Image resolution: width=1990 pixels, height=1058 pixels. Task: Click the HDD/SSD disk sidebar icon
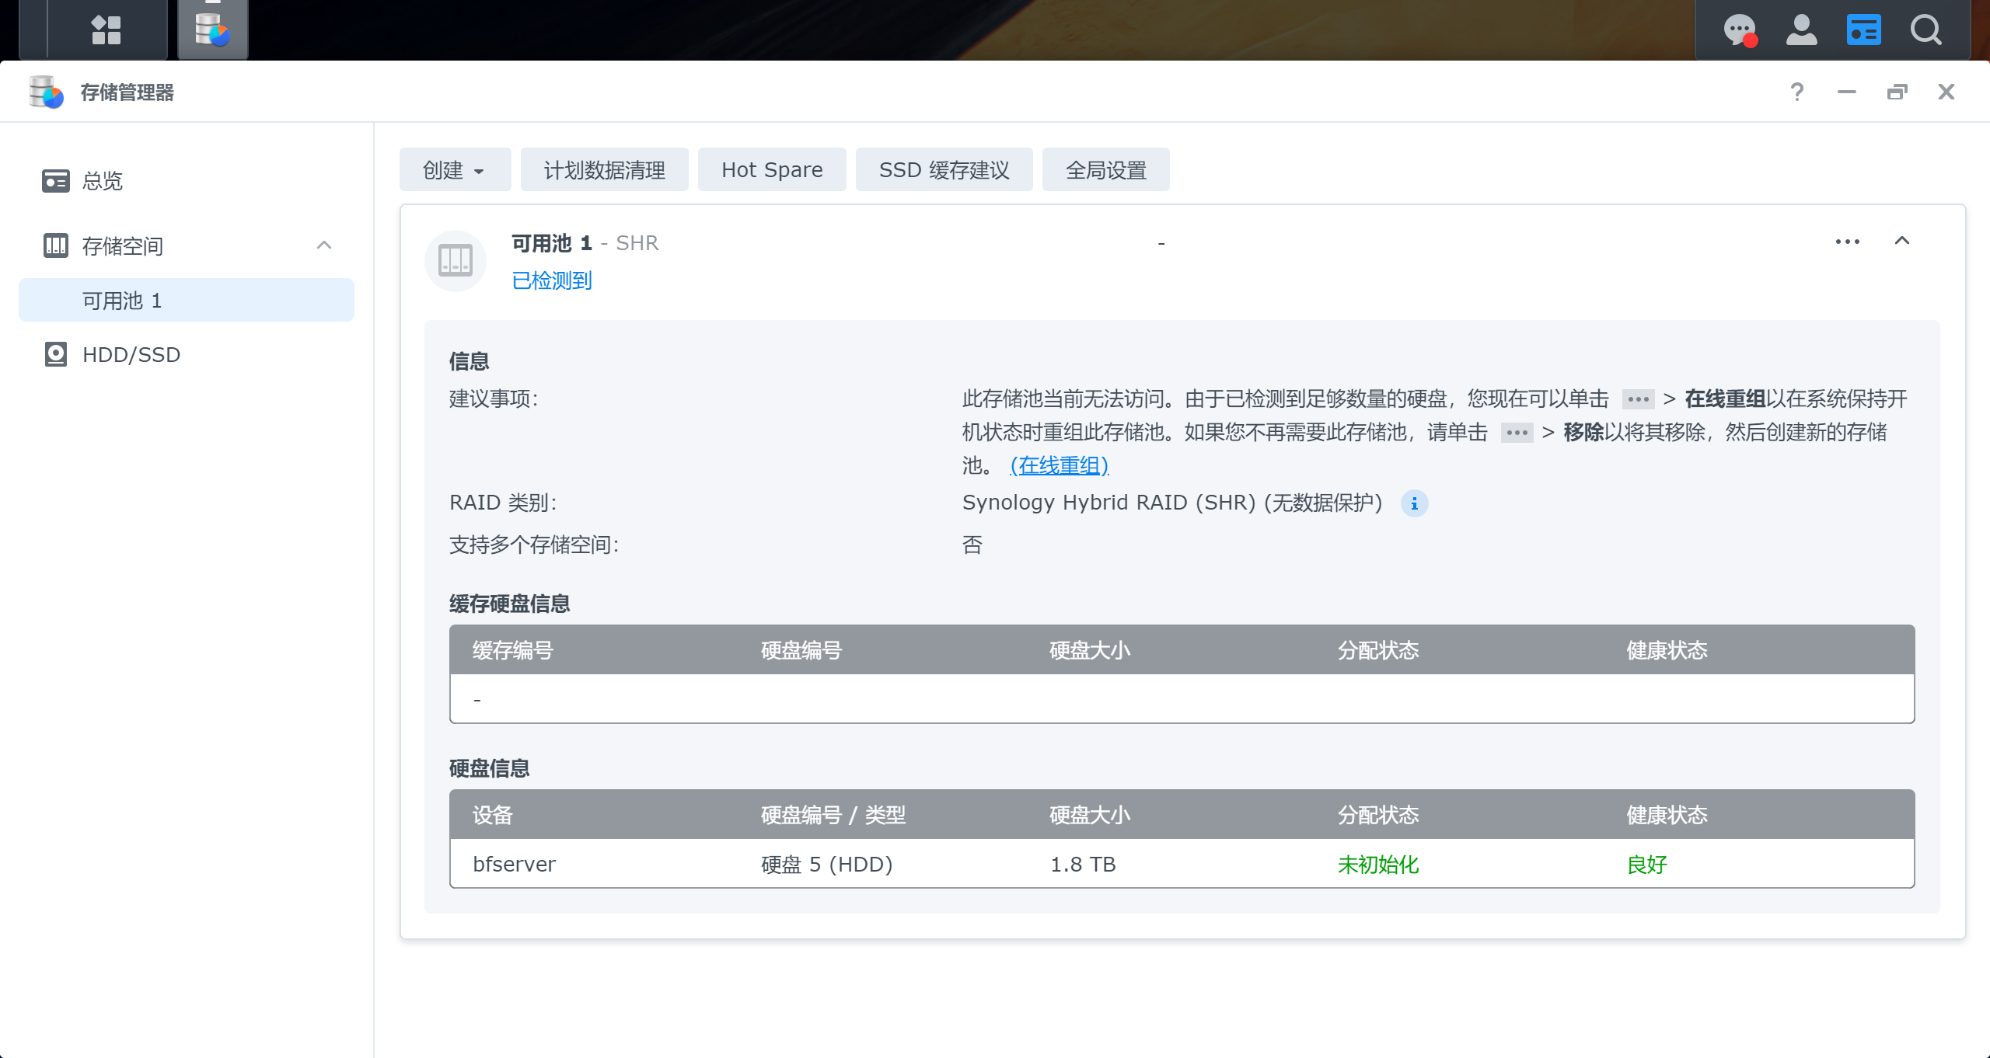[55, 354]
